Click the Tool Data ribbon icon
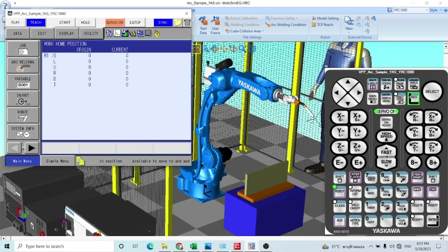Screen dimensions: 448x252 [x=203, y=25]
